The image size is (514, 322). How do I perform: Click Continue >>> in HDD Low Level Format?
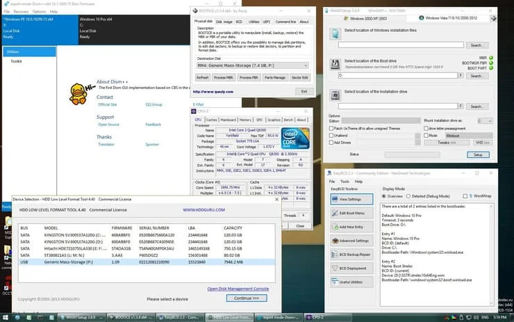(x=247, y=298)
